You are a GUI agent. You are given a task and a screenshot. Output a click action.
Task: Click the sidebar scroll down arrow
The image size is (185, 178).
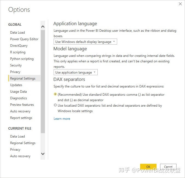click(43, 154)
